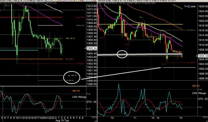This screenshot has height=122, width=208.
Task: Click the STO reading on right chart
Action: coord(203,99)
